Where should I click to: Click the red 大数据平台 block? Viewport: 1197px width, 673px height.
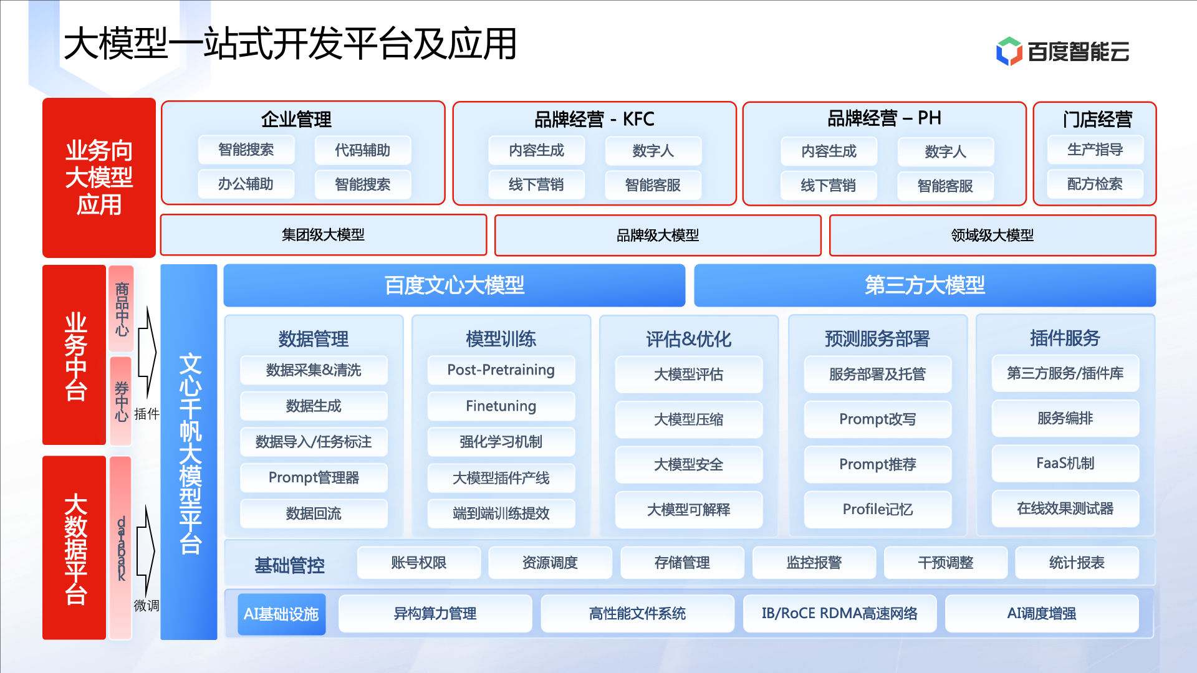pyautogui.click(x=74, y=548)
